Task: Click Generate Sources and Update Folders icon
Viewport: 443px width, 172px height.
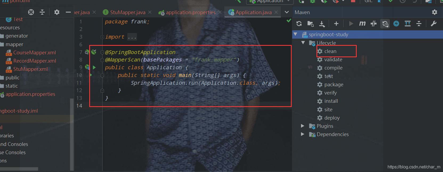Action: click(311, 24)
